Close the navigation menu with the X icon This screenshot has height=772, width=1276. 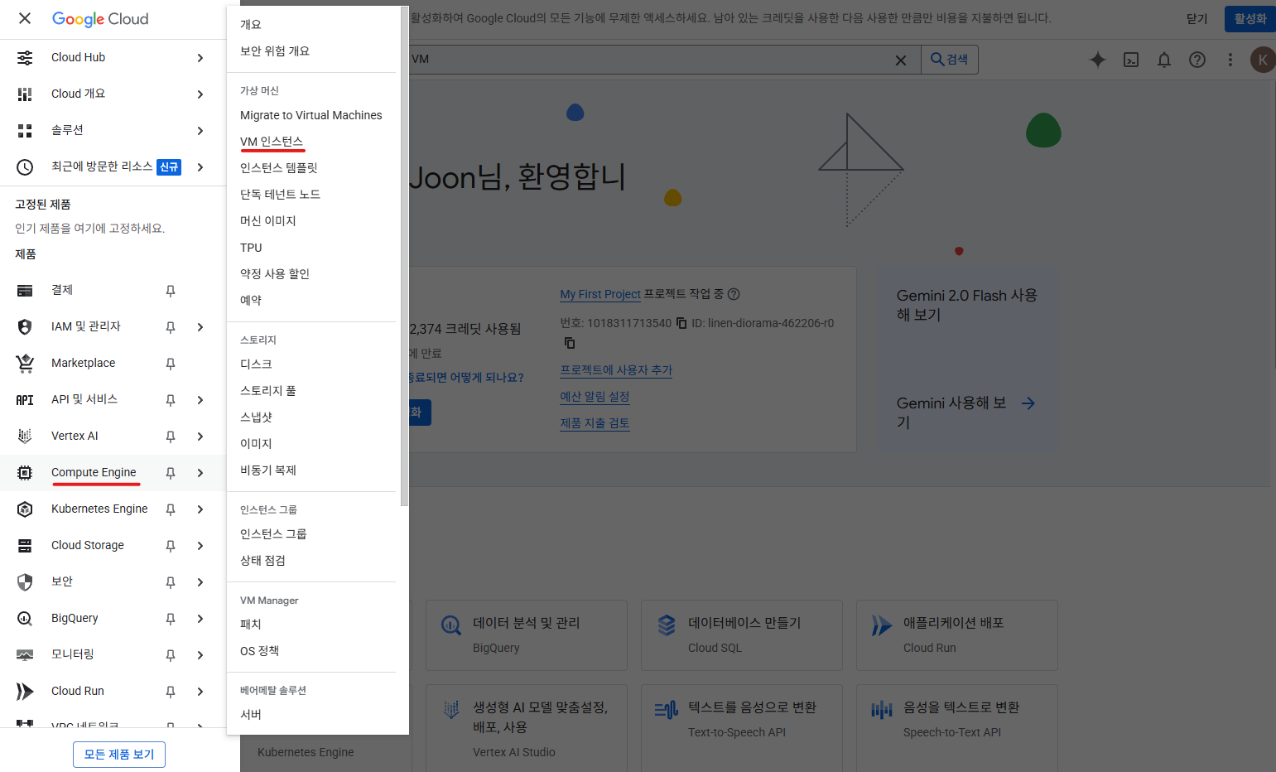click(x=25, y=18)
